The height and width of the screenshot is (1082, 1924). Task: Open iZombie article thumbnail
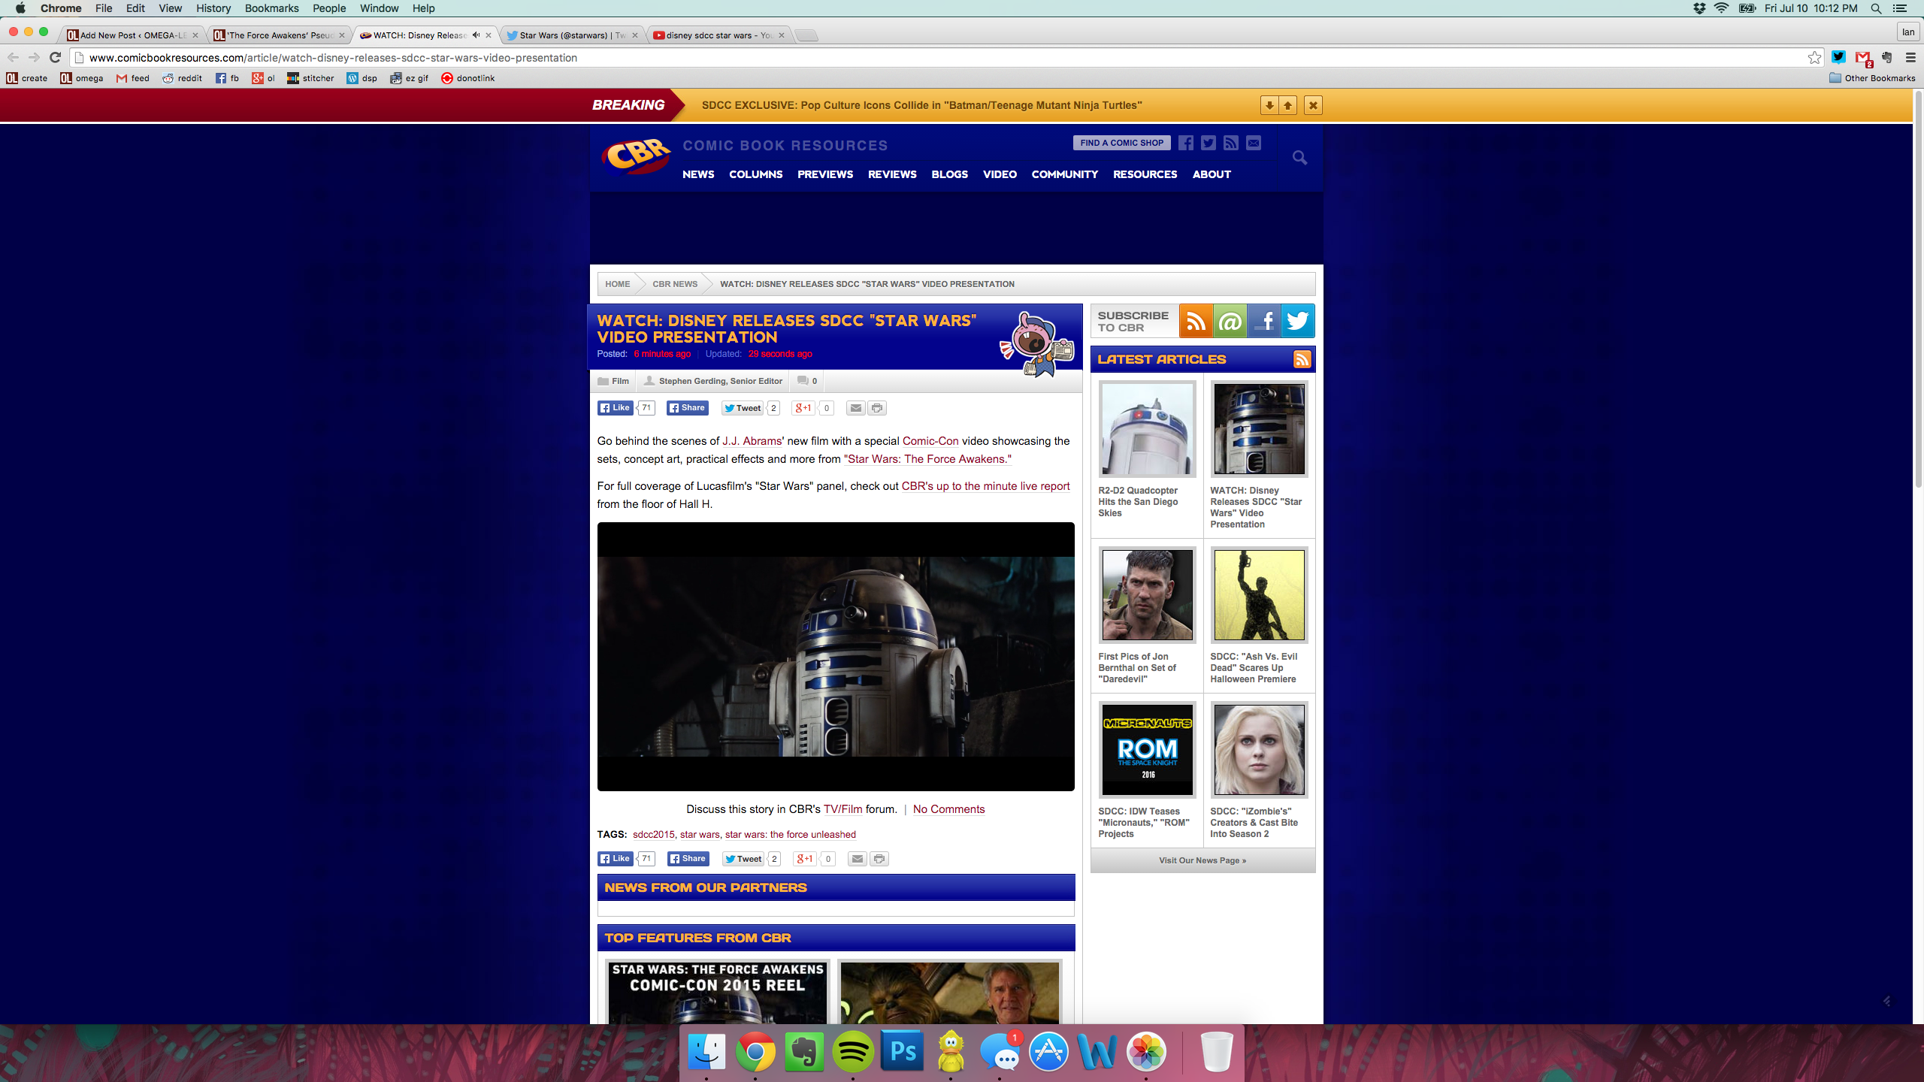[1259, 750]
